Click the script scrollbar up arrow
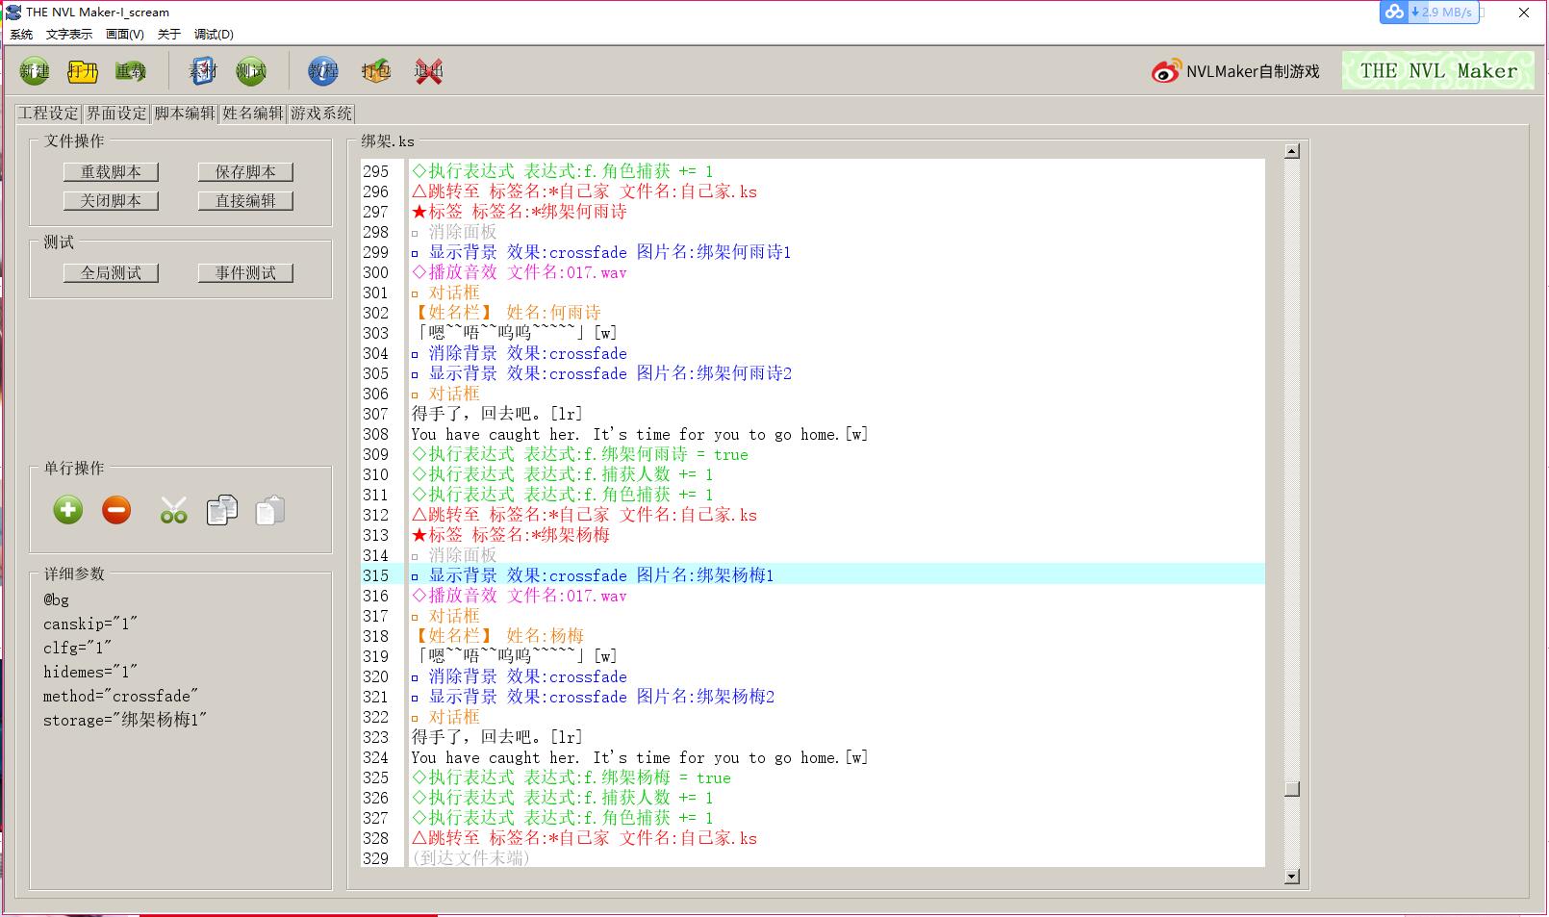Viewport: 1549px width, 917px height. pos(1292,151)
